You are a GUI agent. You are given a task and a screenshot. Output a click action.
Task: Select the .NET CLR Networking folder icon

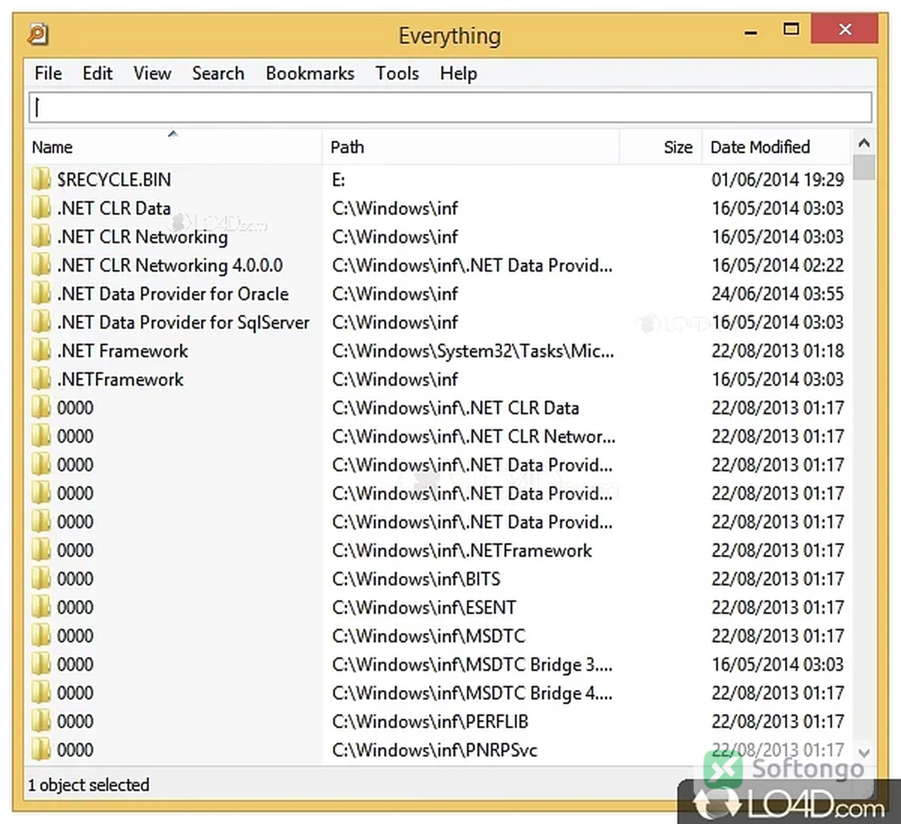coord(41,236)
